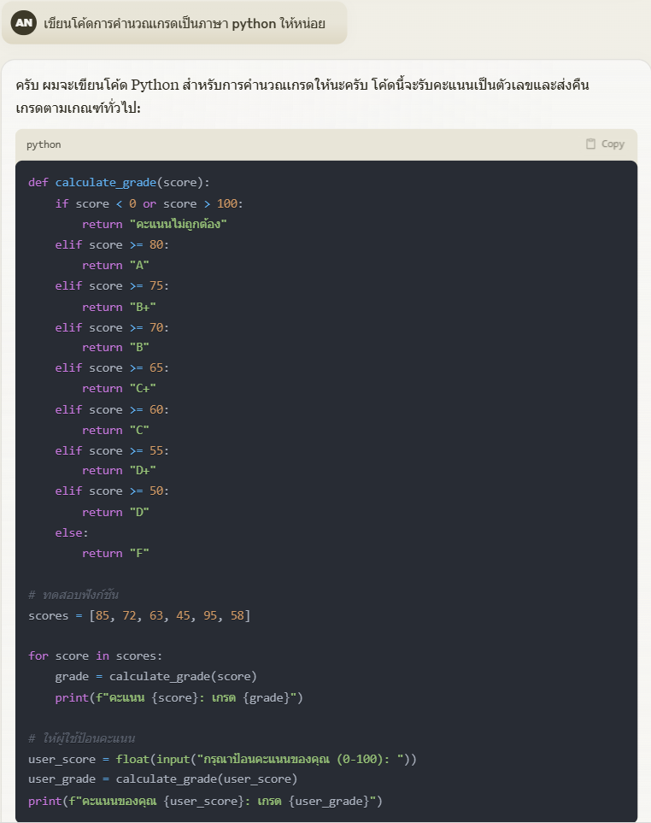Click the user_score input line
This screenshot has height=823, width=651.
tap(222, 759)
